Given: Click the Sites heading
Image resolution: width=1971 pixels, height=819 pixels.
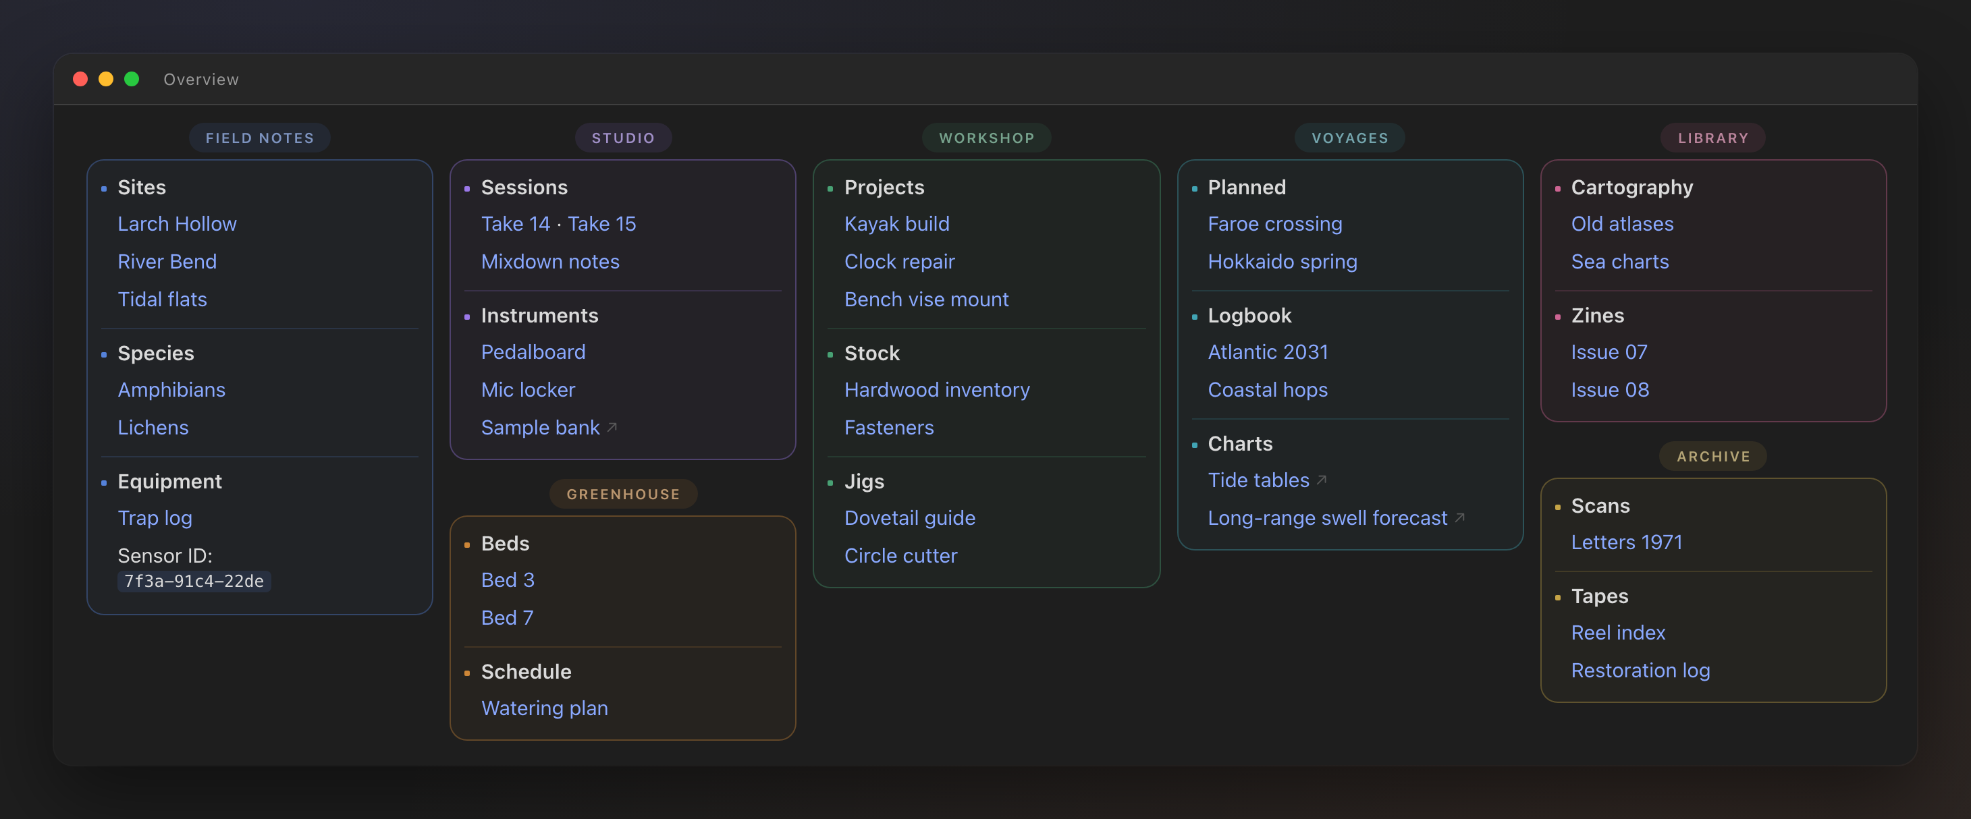Looking at the screenshot, I should (142, 188).
